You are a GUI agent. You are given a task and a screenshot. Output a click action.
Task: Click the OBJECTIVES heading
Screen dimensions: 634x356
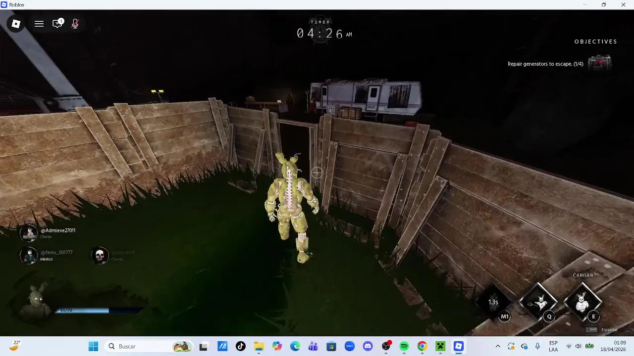(x=595, y=42)
